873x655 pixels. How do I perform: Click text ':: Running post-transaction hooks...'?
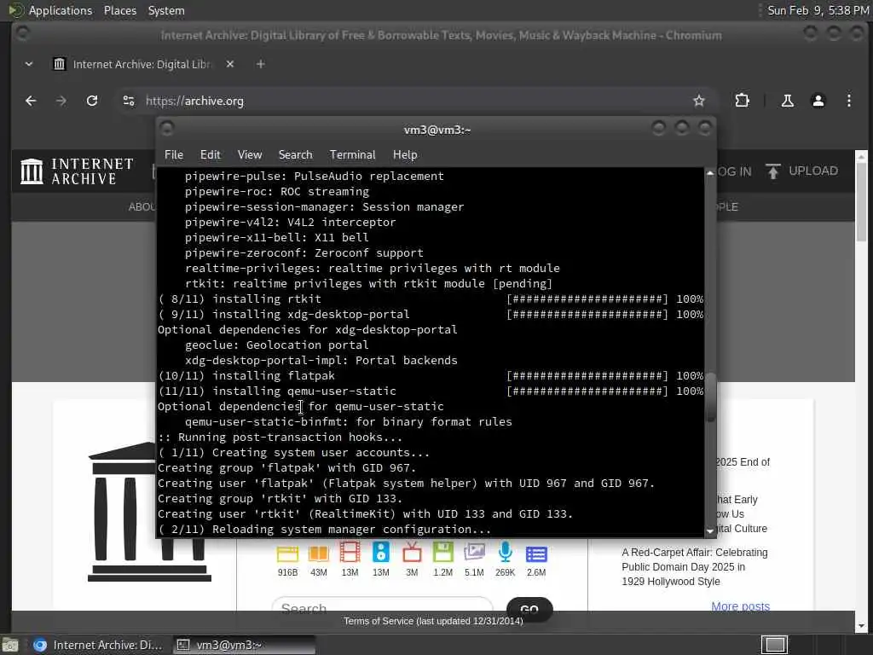tap(280, 438)
